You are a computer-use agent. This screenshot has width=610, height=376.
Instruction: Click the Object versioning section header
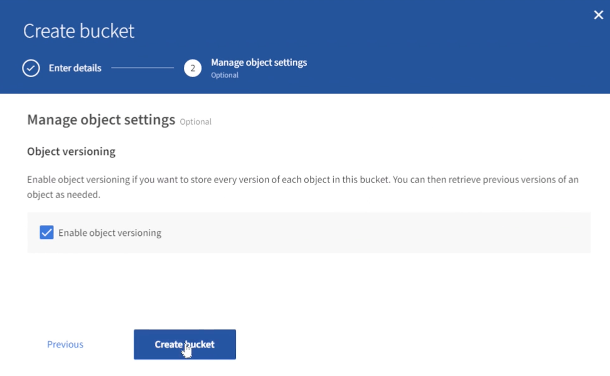tap(71, 151)
